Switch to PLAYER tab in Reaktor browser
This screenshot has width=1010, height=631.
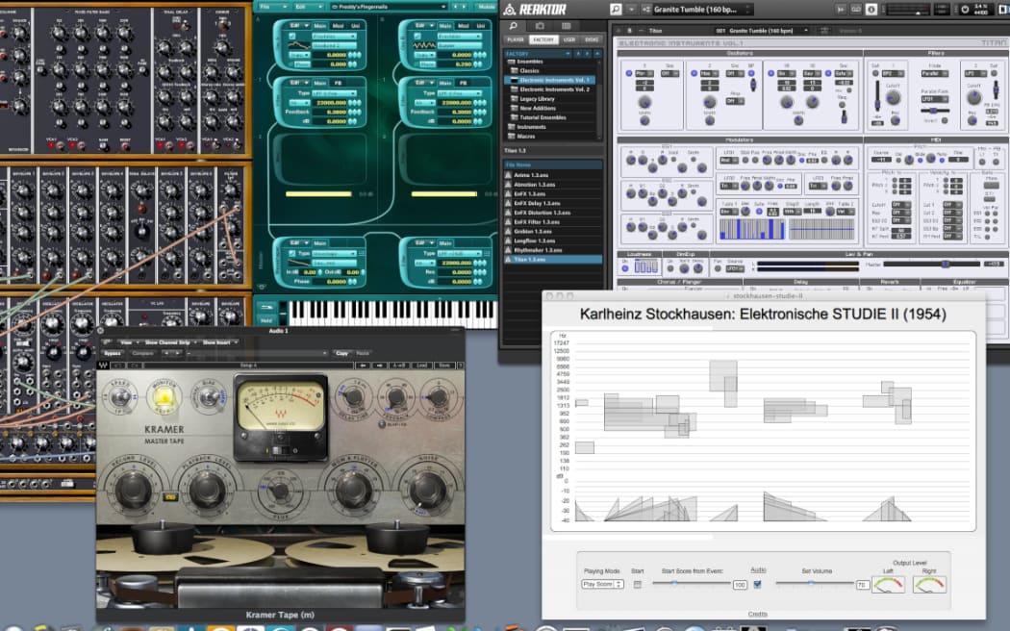516,40
